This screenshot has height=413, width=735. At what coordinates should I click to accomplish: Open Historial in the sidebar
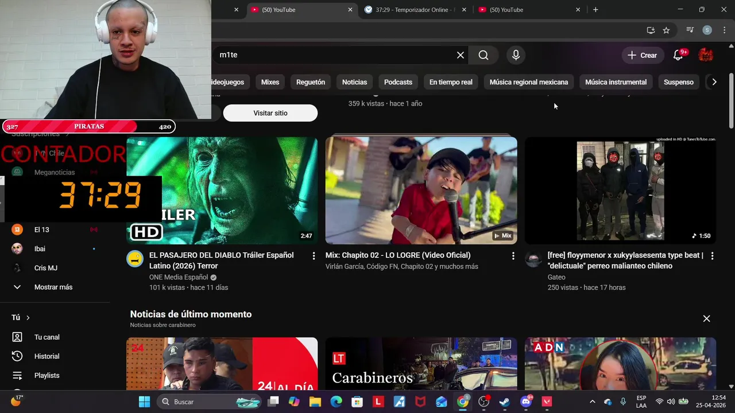coord(47,356)
